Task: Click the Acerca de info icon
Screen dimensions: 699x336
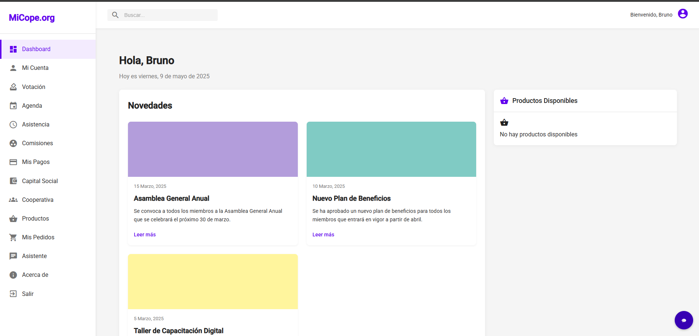Action: [13, 275]
